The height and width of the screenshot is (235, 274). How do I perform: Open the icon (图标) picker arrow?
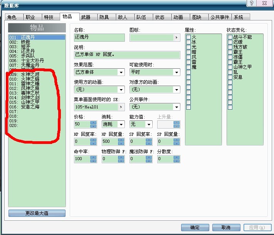pos(177,37)
